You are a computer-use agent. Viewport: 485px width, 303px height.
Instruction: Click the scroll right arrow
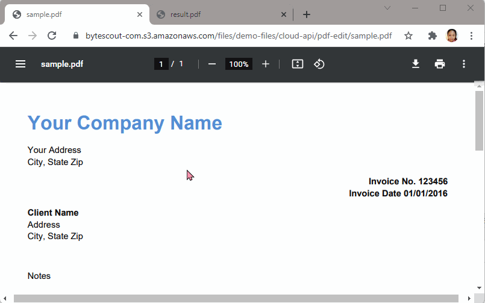pos(469,298)
